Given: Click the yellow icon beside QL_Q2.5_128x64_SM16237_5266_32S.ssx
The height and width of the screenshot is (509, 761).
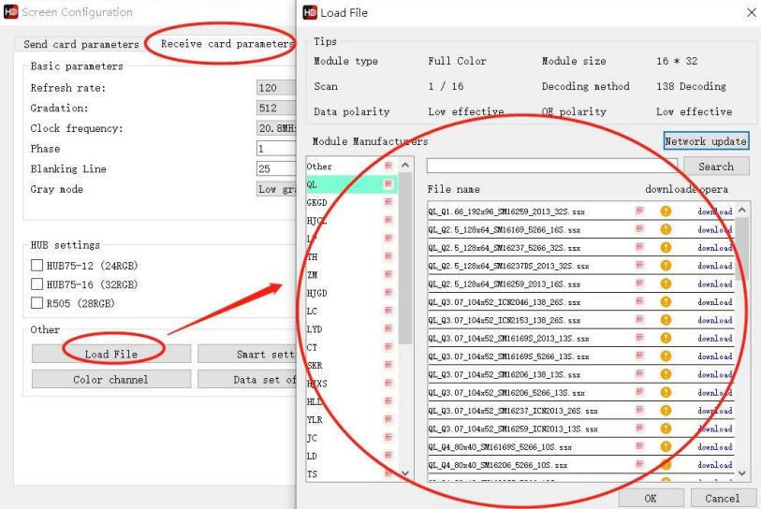Looking at the screenshot, I should pyautogui.click(x=666, y=247).
